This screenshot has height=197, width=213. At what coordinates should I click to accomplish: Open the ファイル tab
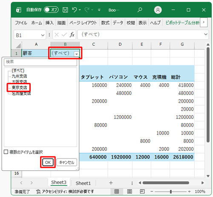point(21,23)
